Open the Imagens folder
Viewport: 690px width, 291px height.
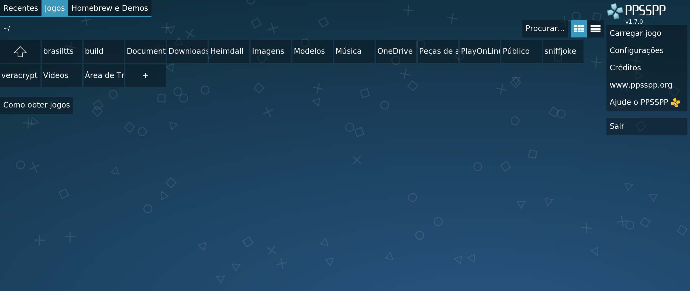coord(271,51)
